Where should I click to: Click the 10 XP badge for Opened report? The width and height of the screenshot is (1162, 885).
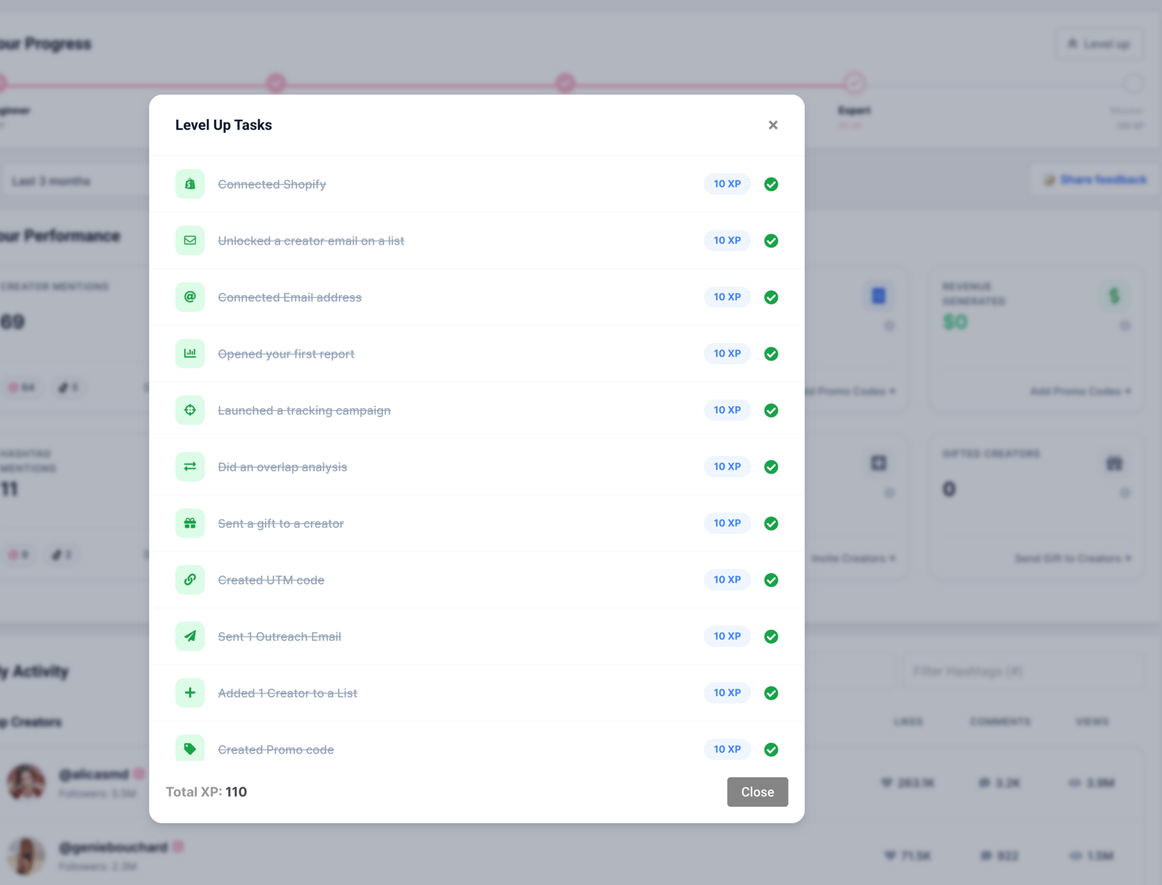point(727,354)
